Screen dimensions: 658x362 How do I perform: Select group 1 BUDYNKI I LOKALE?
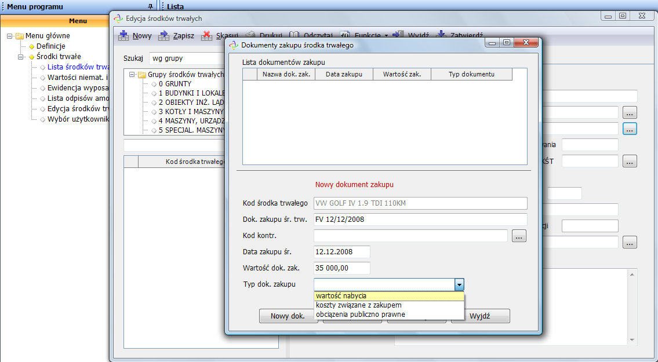coord(192,93)
